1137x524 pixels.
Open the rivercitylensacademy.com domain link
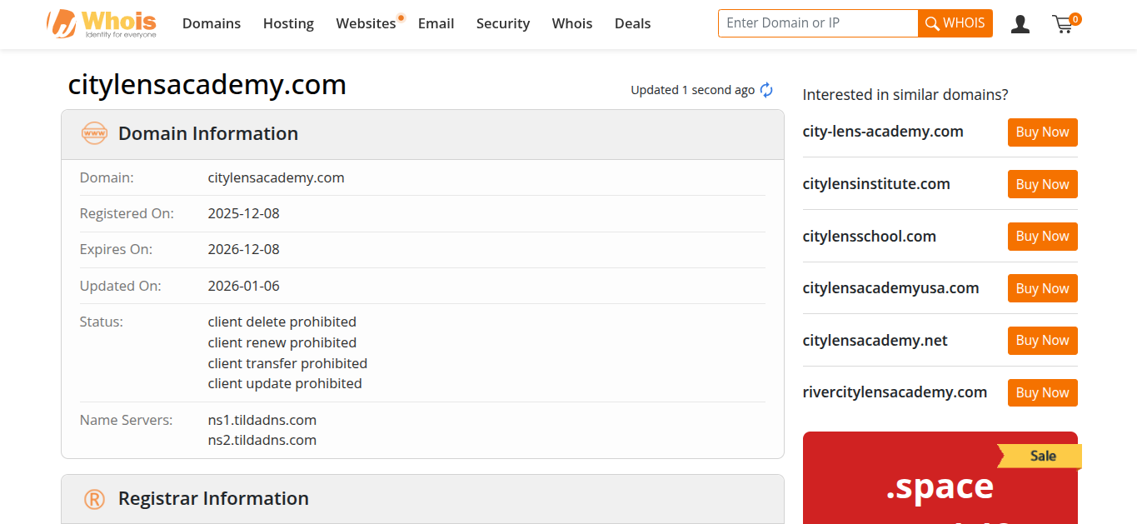point(895,392)
